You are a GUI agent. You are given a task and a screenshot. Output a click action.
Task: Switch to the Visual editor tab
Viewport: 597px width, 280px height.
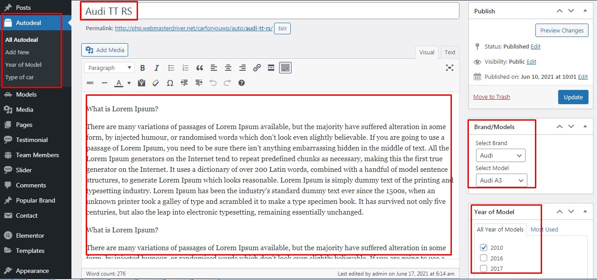[427, 53]
